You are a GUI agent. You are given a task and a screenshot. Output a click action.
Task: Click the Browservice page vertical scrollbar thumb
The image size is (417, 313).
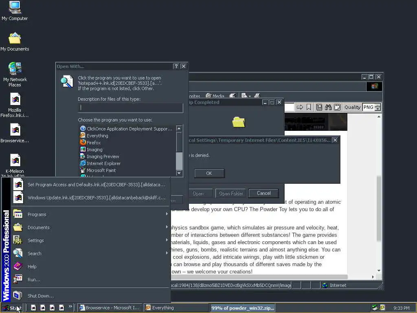(379, 209)
